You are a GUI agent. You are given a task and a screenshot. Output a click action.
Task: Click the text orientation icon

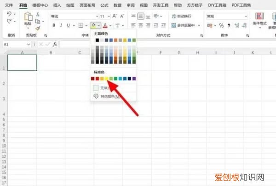pyautogui.click(x=156, y=16)
